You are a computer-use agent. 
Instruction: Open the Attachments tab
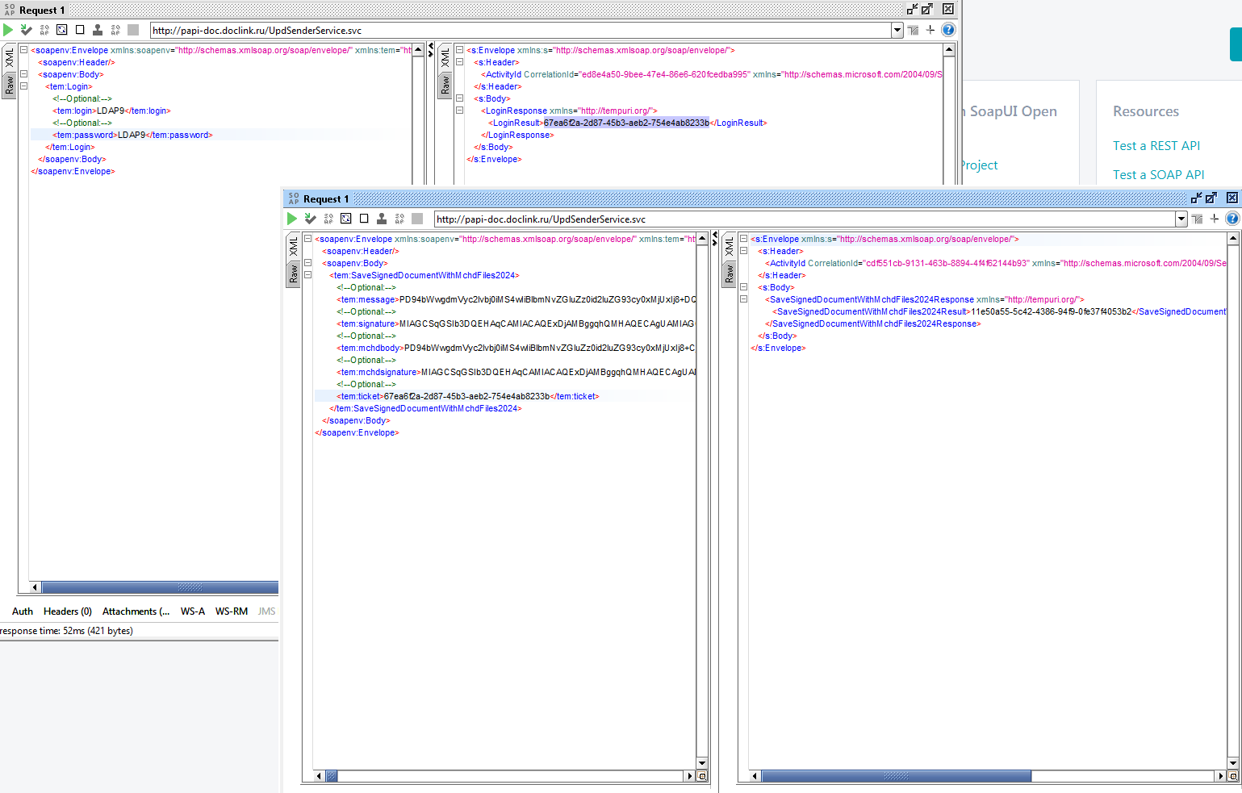click(136, 611)
